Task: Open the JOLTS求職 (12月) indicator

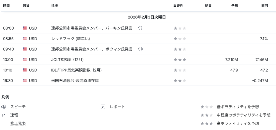Action: click(67, 60)
